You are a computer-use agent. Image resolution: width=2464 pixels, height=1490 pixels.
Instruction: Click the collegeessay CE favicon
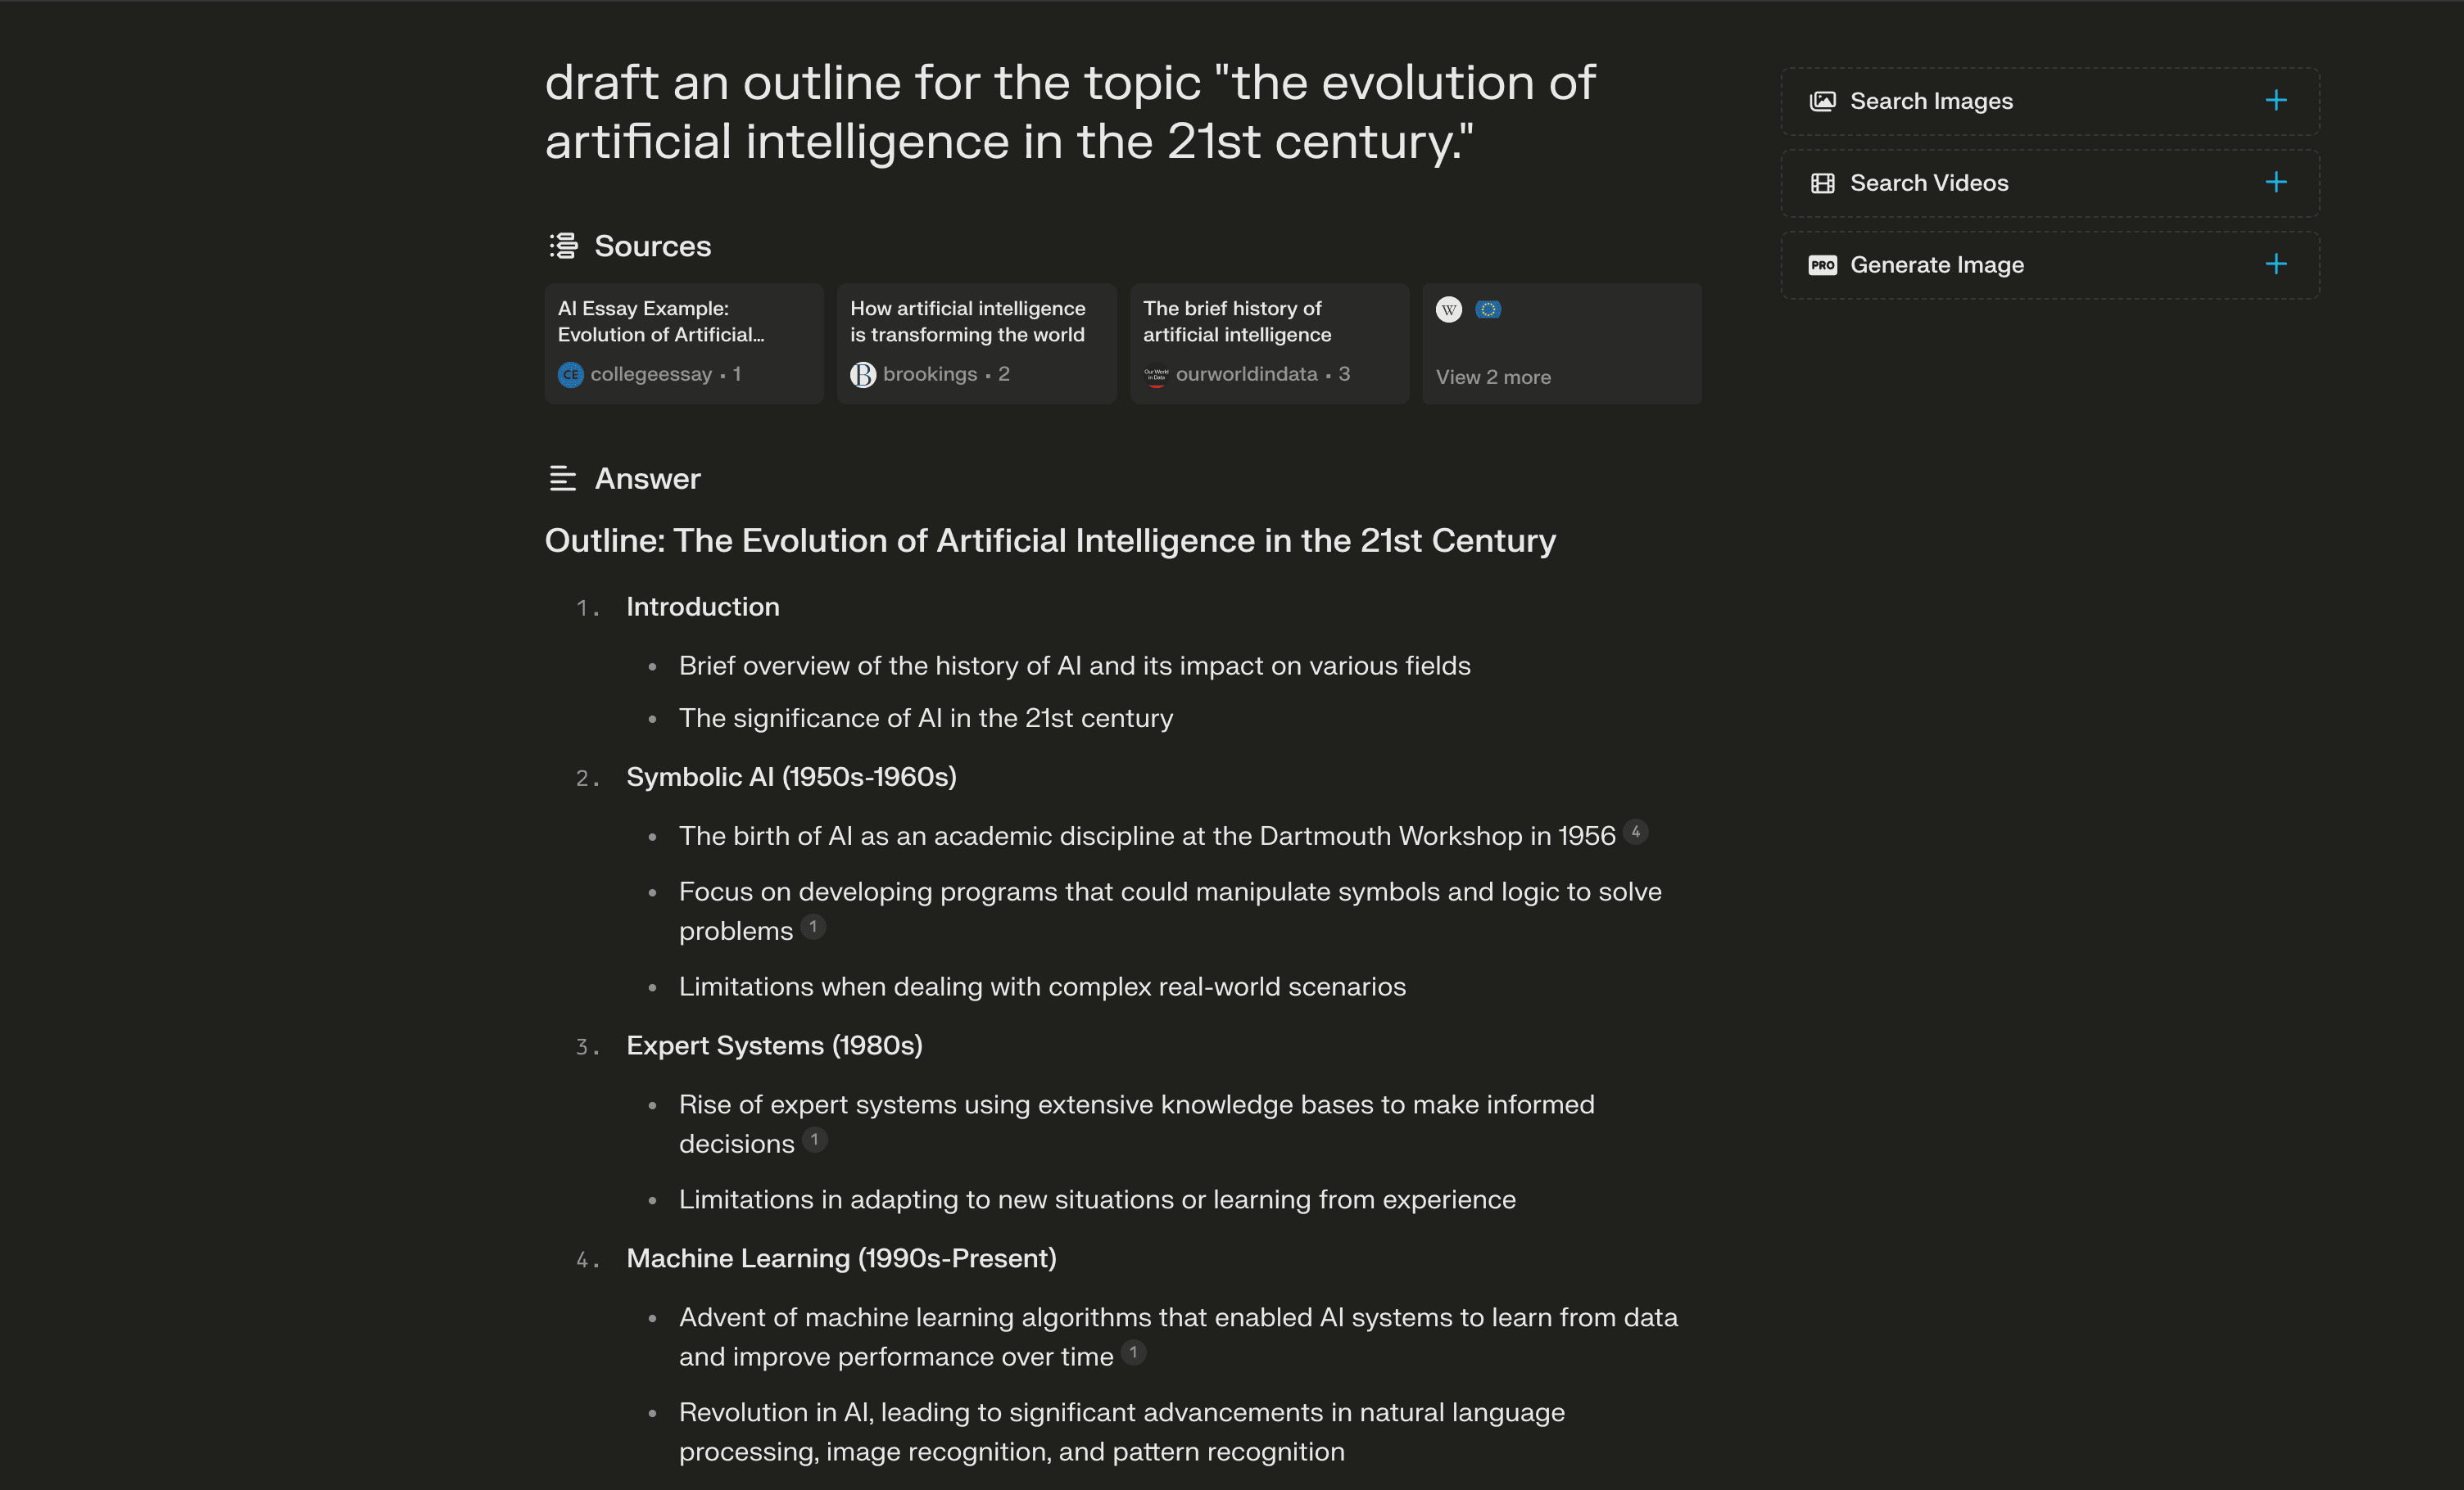click(x=570, y=375)
